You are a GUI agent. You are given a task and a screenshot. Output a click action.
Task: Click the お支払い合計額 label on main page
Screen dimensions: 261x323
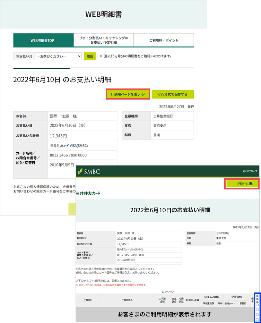point(27,136)
